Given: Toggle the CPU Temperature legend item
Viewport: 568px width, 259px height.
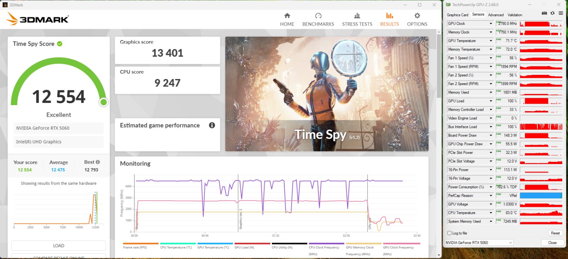Looking at the screenshot, I should click(178, 246).
